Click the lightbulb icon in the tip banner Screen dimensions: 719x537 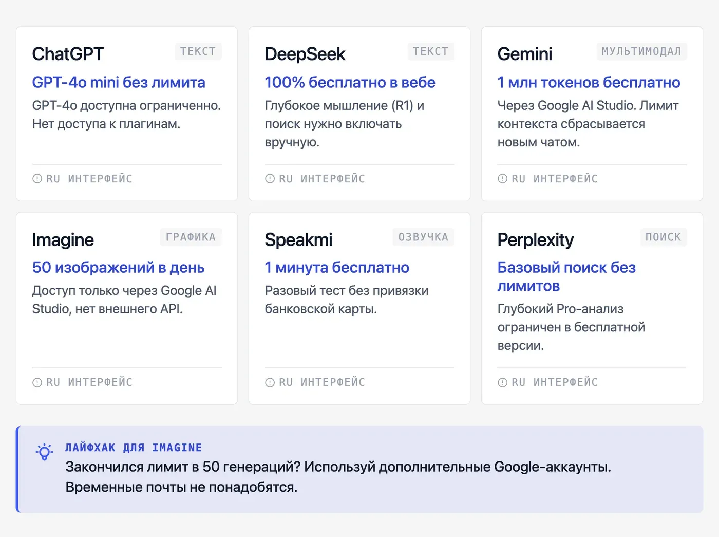click(x=44, y=452)
